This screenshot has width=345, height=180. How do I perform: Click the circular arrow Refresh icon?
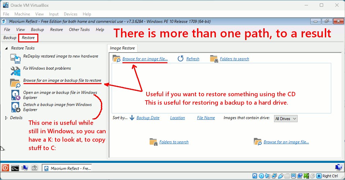click(x=181, y=59)
